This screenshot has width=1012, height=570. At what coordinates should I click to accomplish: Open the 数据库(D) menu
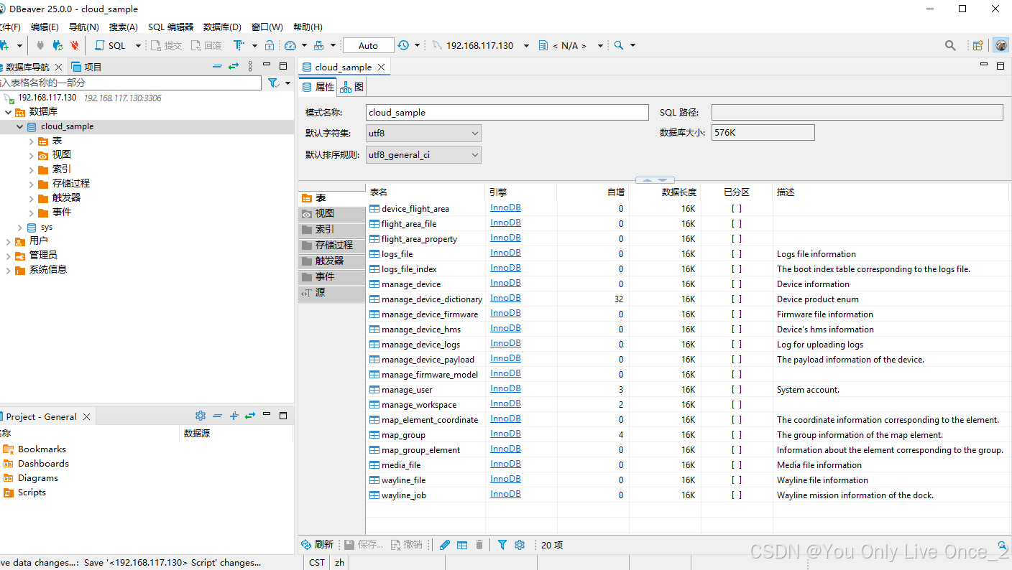(x=222, y=27)
